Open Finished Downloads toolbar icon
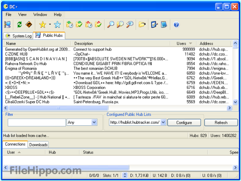The width and height of the screenshot is (241, 181). tap(79, 24)
